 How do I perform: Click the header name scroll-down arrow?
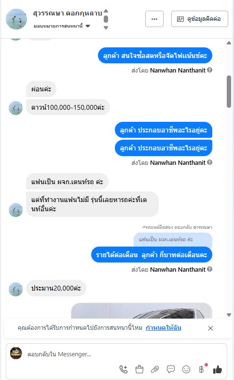(106, 28)
